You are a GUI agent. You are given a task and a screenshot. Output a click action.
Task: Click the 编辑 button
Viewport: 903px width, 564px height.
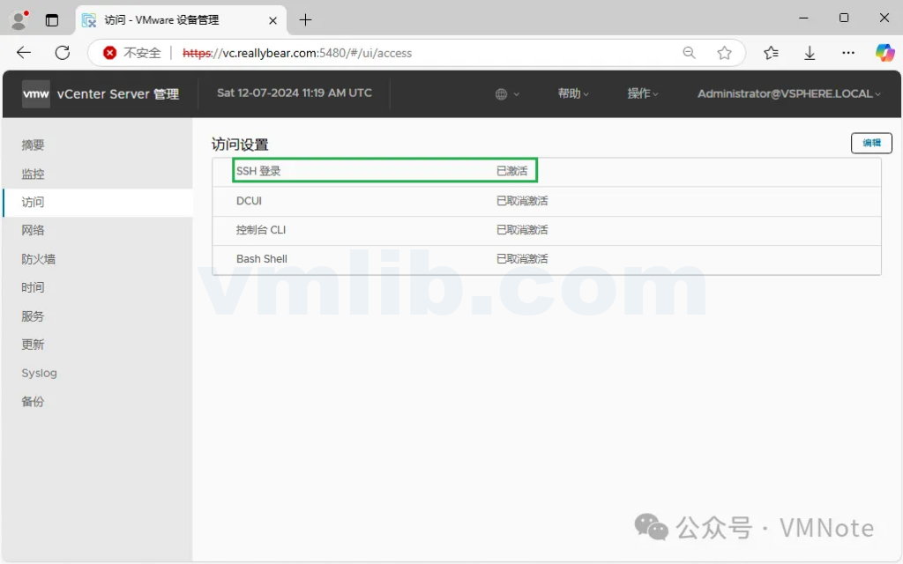(x=871, y=143)
